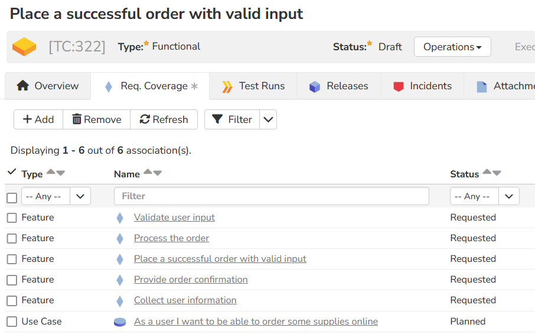
Task: Sort Name column descending with down arrow
Action: pyautogui.click(x=157, y=173)
